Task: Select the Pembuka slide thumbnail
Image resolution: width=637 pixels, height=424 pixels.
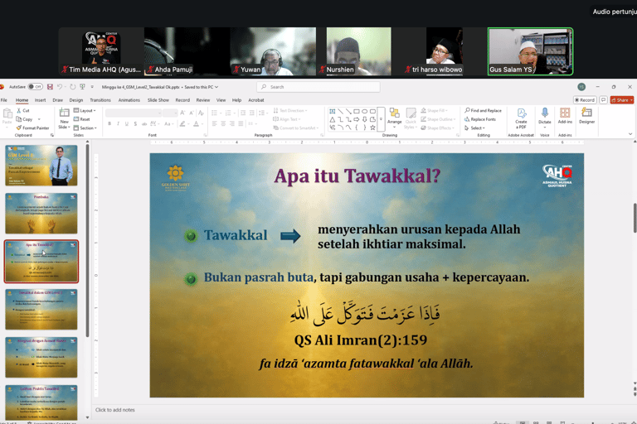Action: coord(41,214)
